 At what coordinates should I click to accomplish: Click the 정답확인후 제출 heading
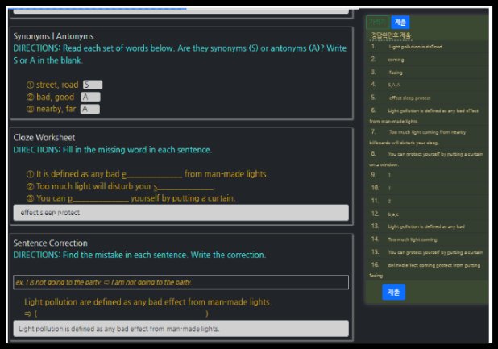pos(391,35)
